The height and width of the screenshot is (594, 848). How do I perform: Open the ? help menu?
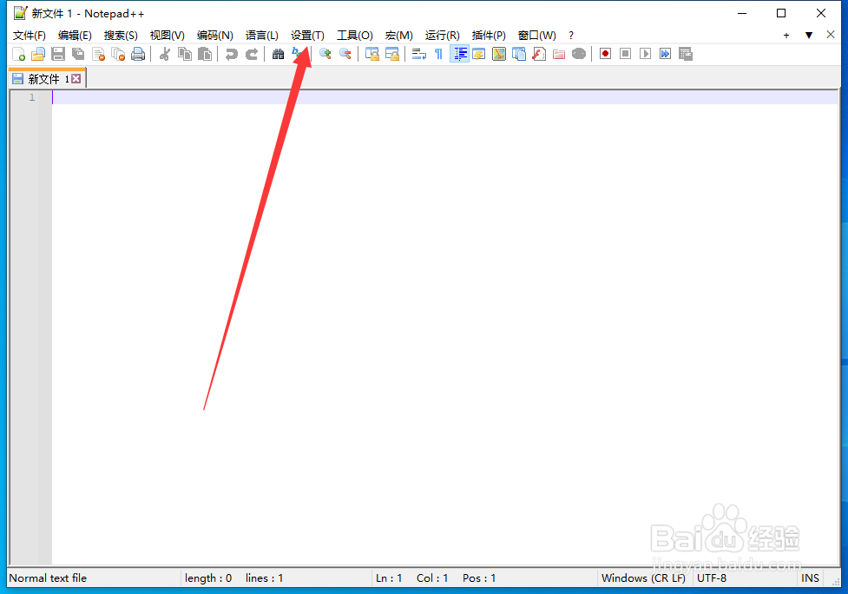pyautogui.click(x=570, y=35)
